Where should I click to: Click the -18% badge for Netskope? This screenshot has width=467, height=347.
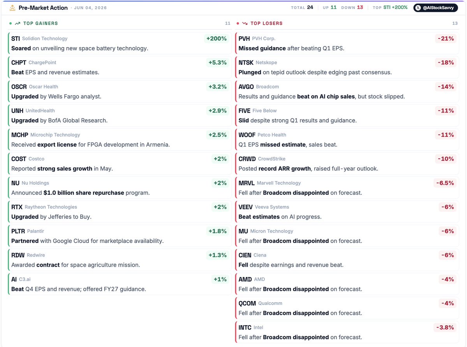(446, 63)
